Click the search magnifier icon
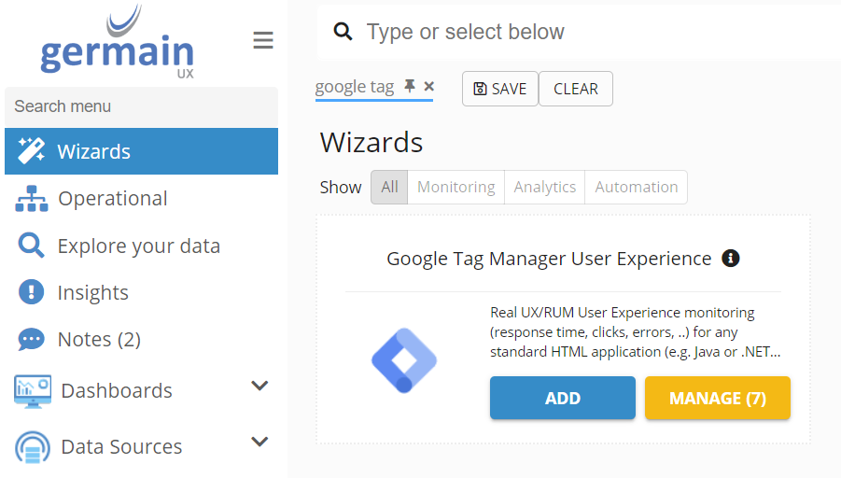 pos(343,33)
